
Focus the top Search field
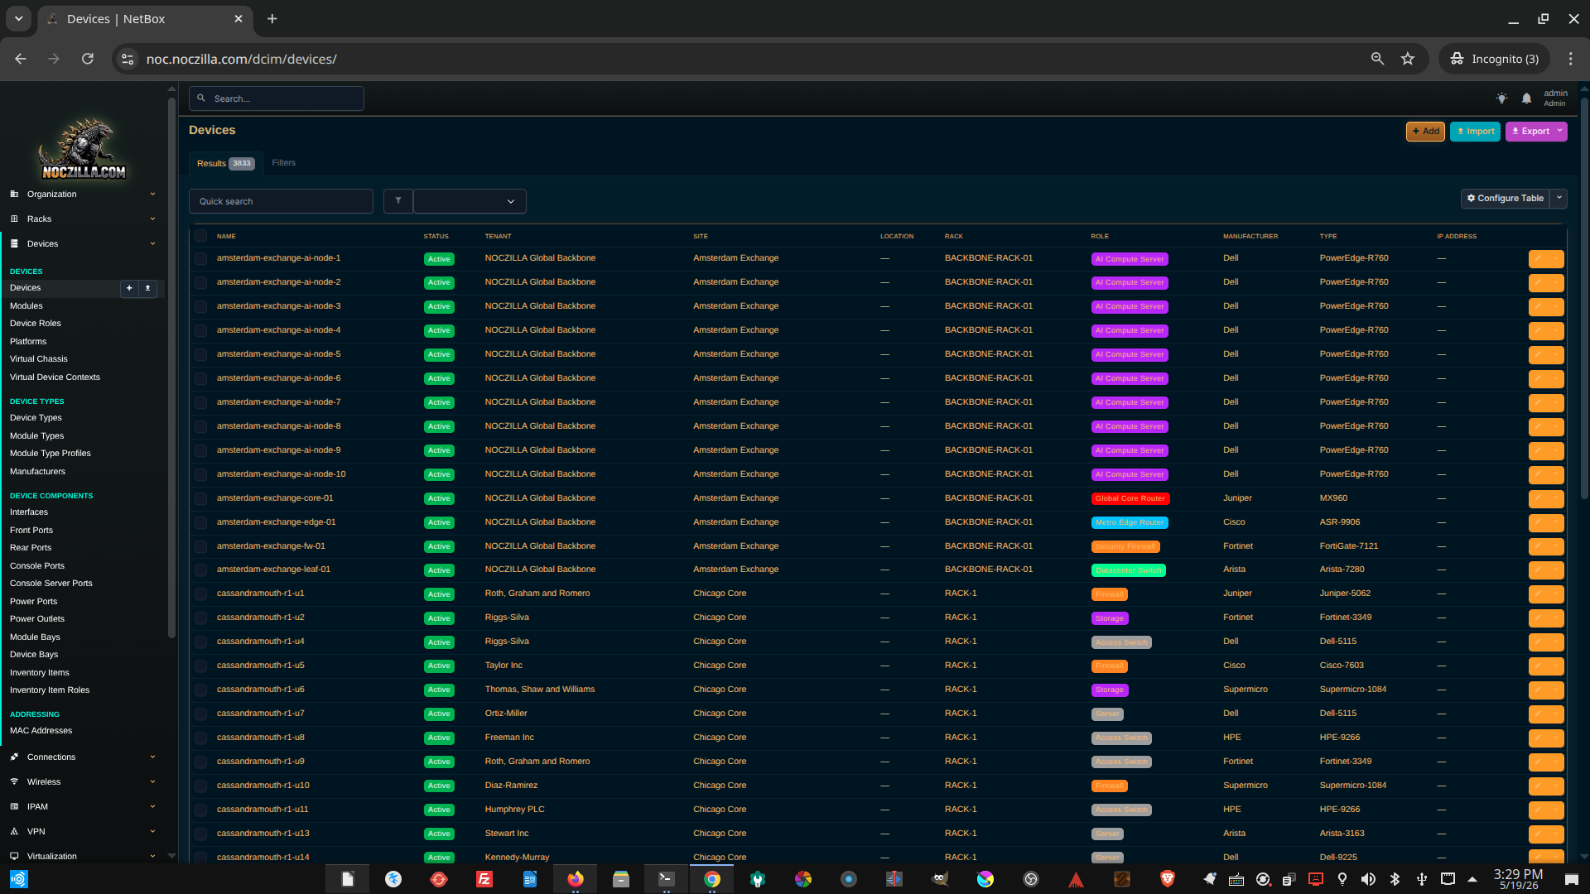tap(277, 99)
